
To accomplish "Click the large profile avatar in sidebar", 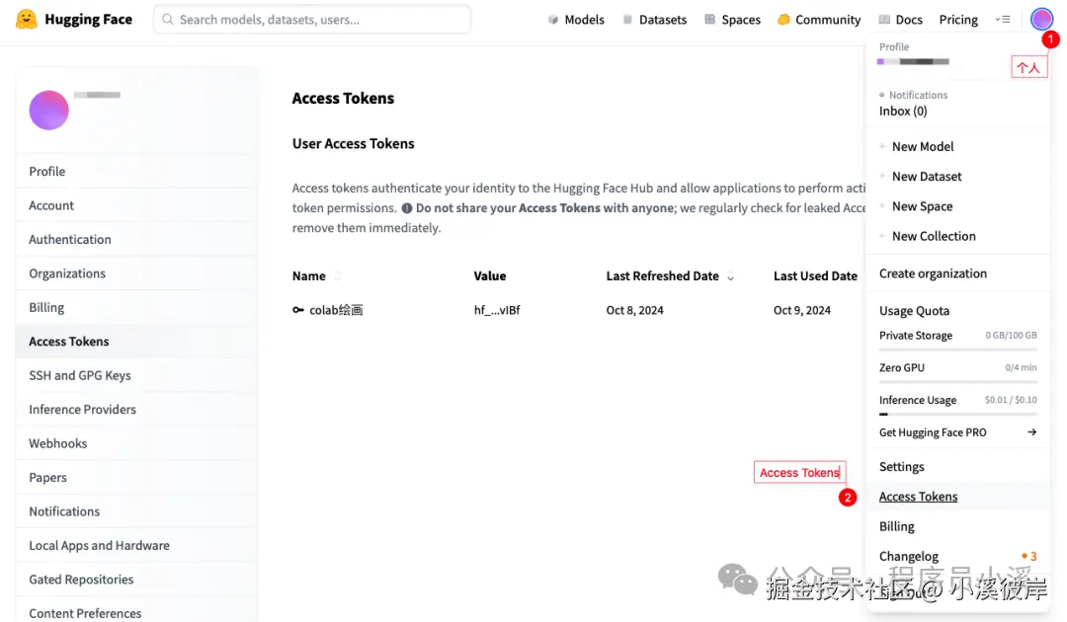I will tap(49, 110).
